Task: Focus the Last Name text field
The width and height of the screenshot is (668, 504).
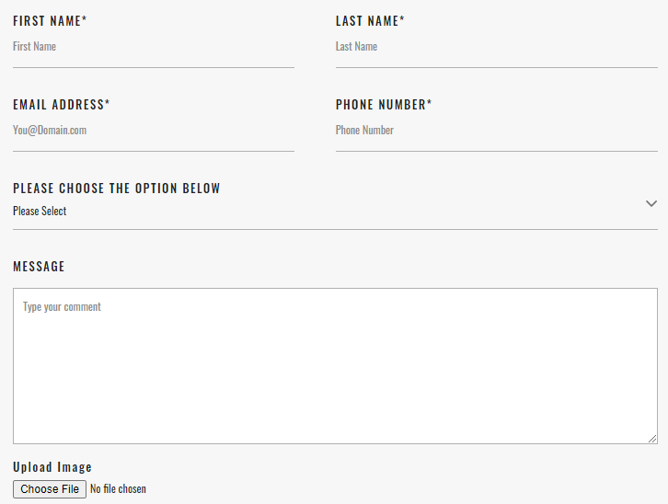Action: click(x=496, y=47)
